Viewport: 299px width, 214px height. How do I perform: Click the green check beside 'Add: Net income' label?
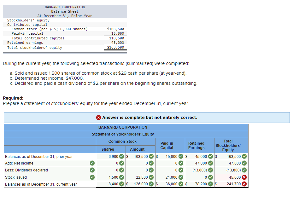[92, 163]
